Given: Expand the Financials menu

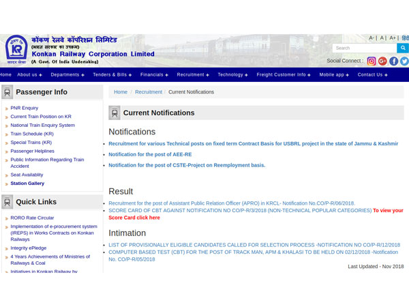Looking at the screenshot, I should pyautogui.click(x=154, y=74).
